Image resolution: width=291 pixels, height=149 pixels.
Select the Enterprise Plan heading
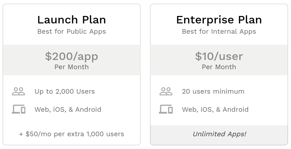(x=219, y=20)
